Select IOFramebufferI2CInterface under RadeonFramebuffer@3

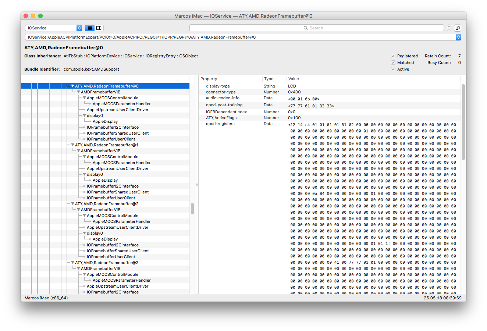pos(113,292)
